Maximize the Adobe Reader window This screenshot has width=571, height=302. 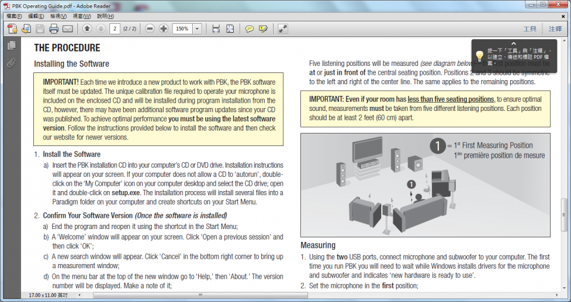542,4
